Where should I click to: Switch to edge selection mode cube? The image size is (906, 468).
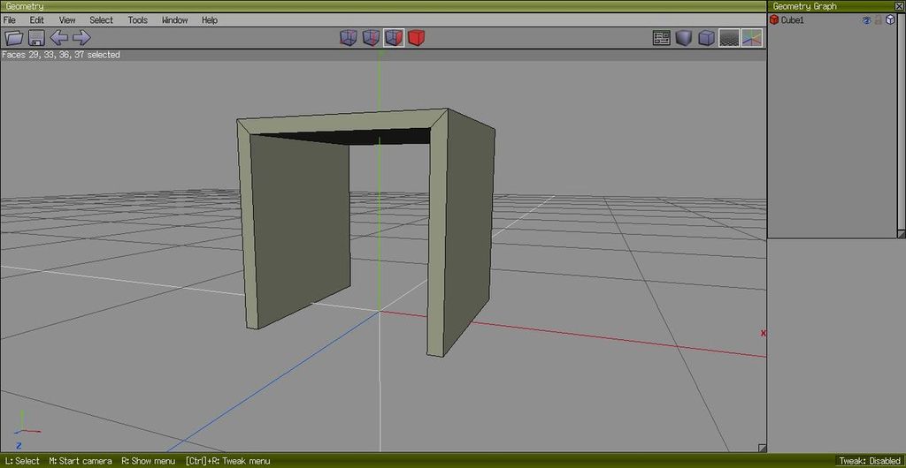[371, 38]
